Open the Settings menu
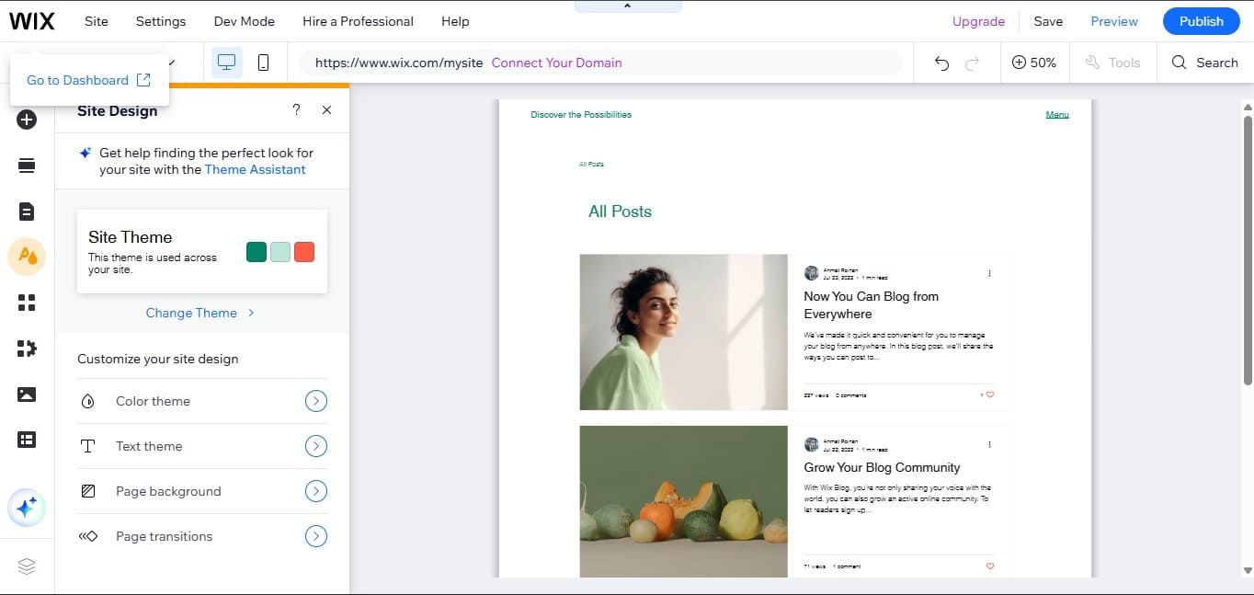The height and width of the screenshot is (595, 1254). (x=160, y=20)
